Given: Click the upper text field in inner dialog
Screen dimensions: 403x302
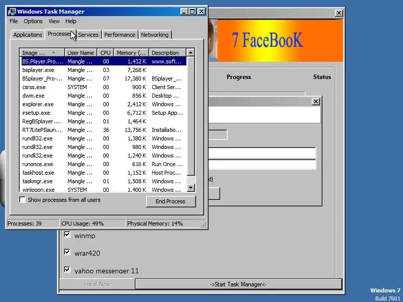Looking at the screenshot, I should click(x=262, y=153).
